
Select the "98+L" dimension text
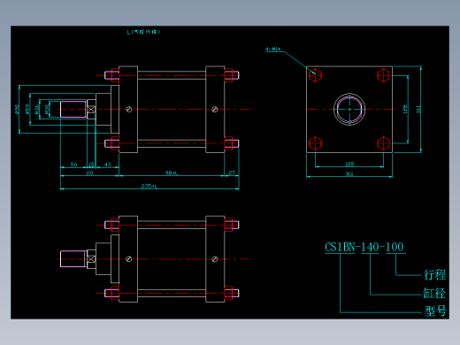pos(172,172)
